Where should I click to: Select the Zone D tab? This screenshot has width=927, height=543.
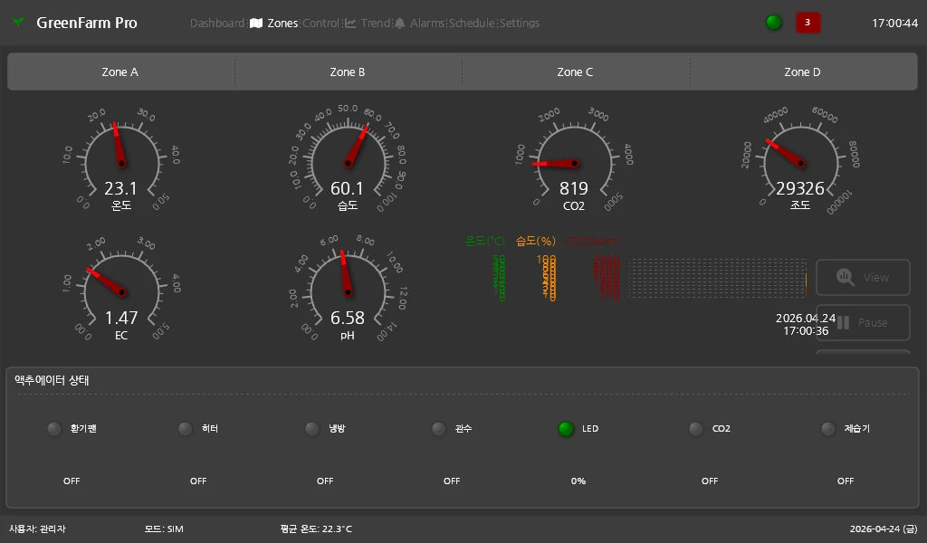click(802, 71)
